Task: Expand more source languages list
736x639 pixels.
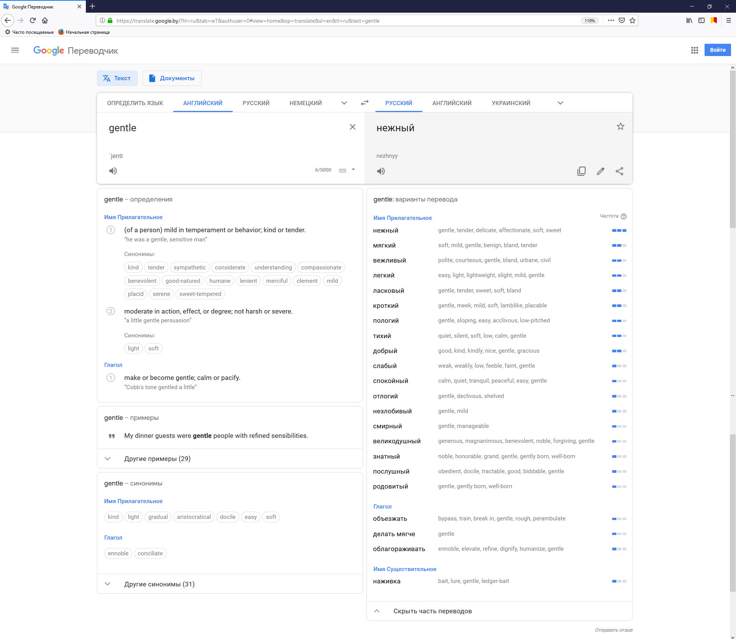Action: (x=344, y=103)
